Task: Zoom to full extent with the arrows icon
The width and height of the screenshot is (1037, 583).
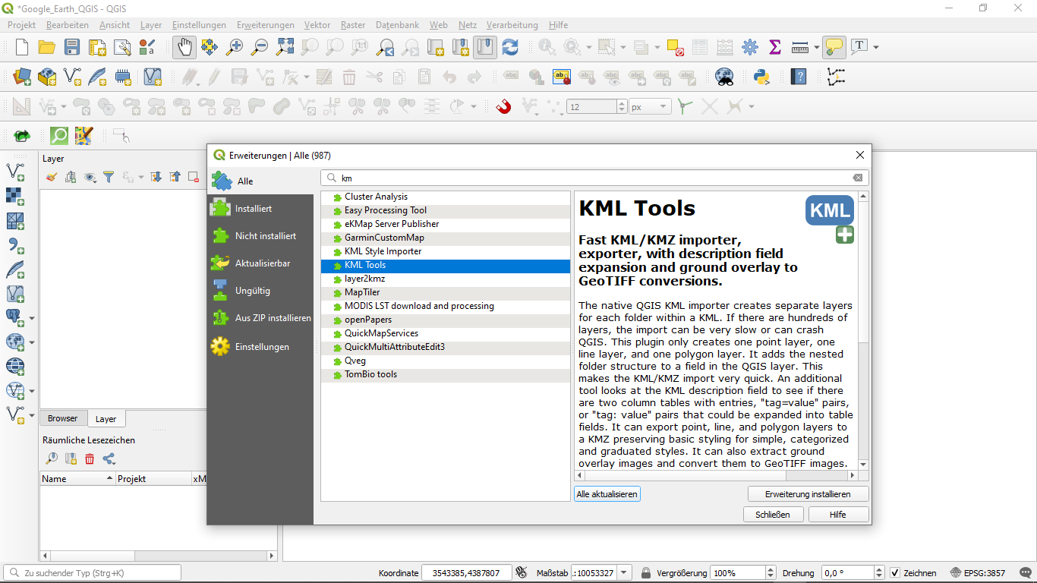Action: click(x=285, y=47)
